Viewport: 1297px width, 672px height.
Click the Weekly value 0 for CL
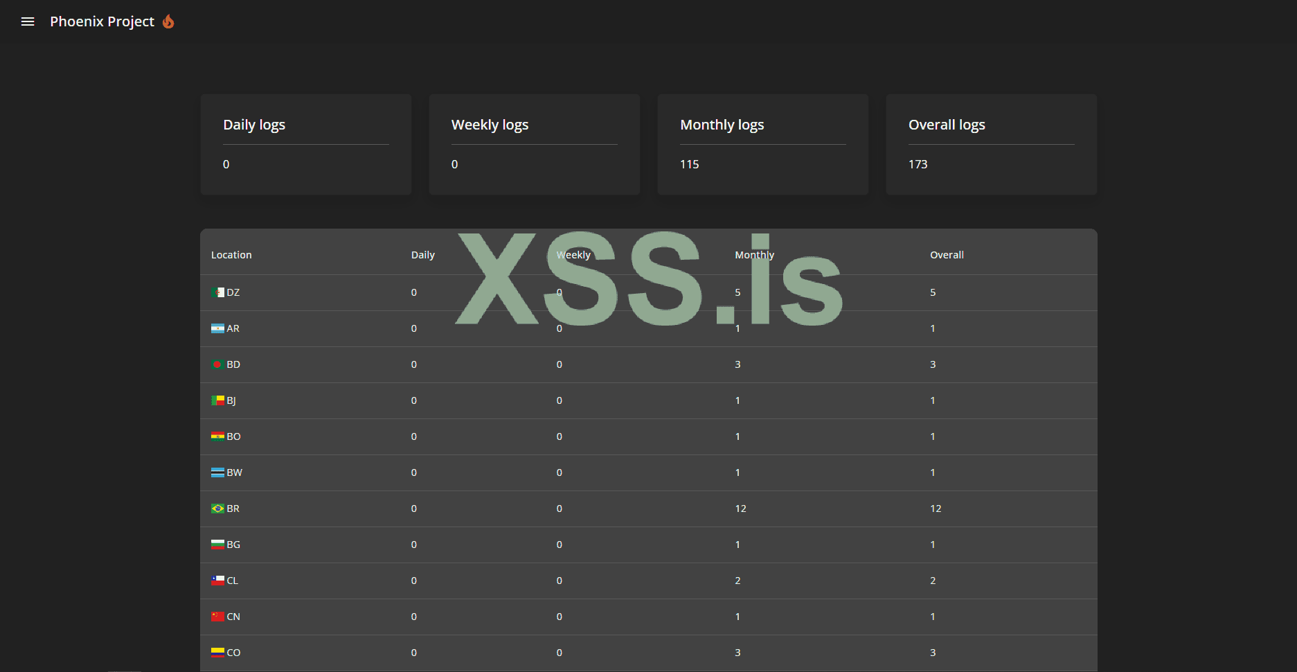[560, 581]
